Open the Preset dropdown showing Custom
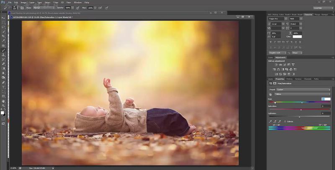The height and width of the screenshot is (170, 335). pos(303,90)
